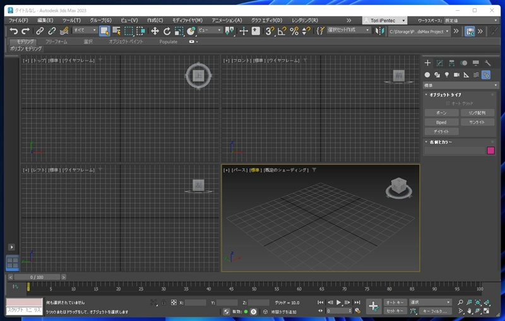The width and height of the screenshot is (505, 321).
Task: Open the Tori iPentec user account dropdown
Action: [385, 20]
